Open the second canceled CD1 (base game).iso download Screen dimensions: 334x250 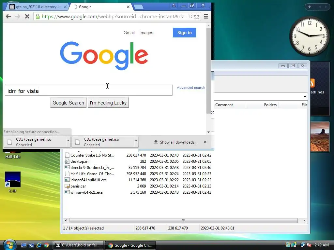click(103, 142)
